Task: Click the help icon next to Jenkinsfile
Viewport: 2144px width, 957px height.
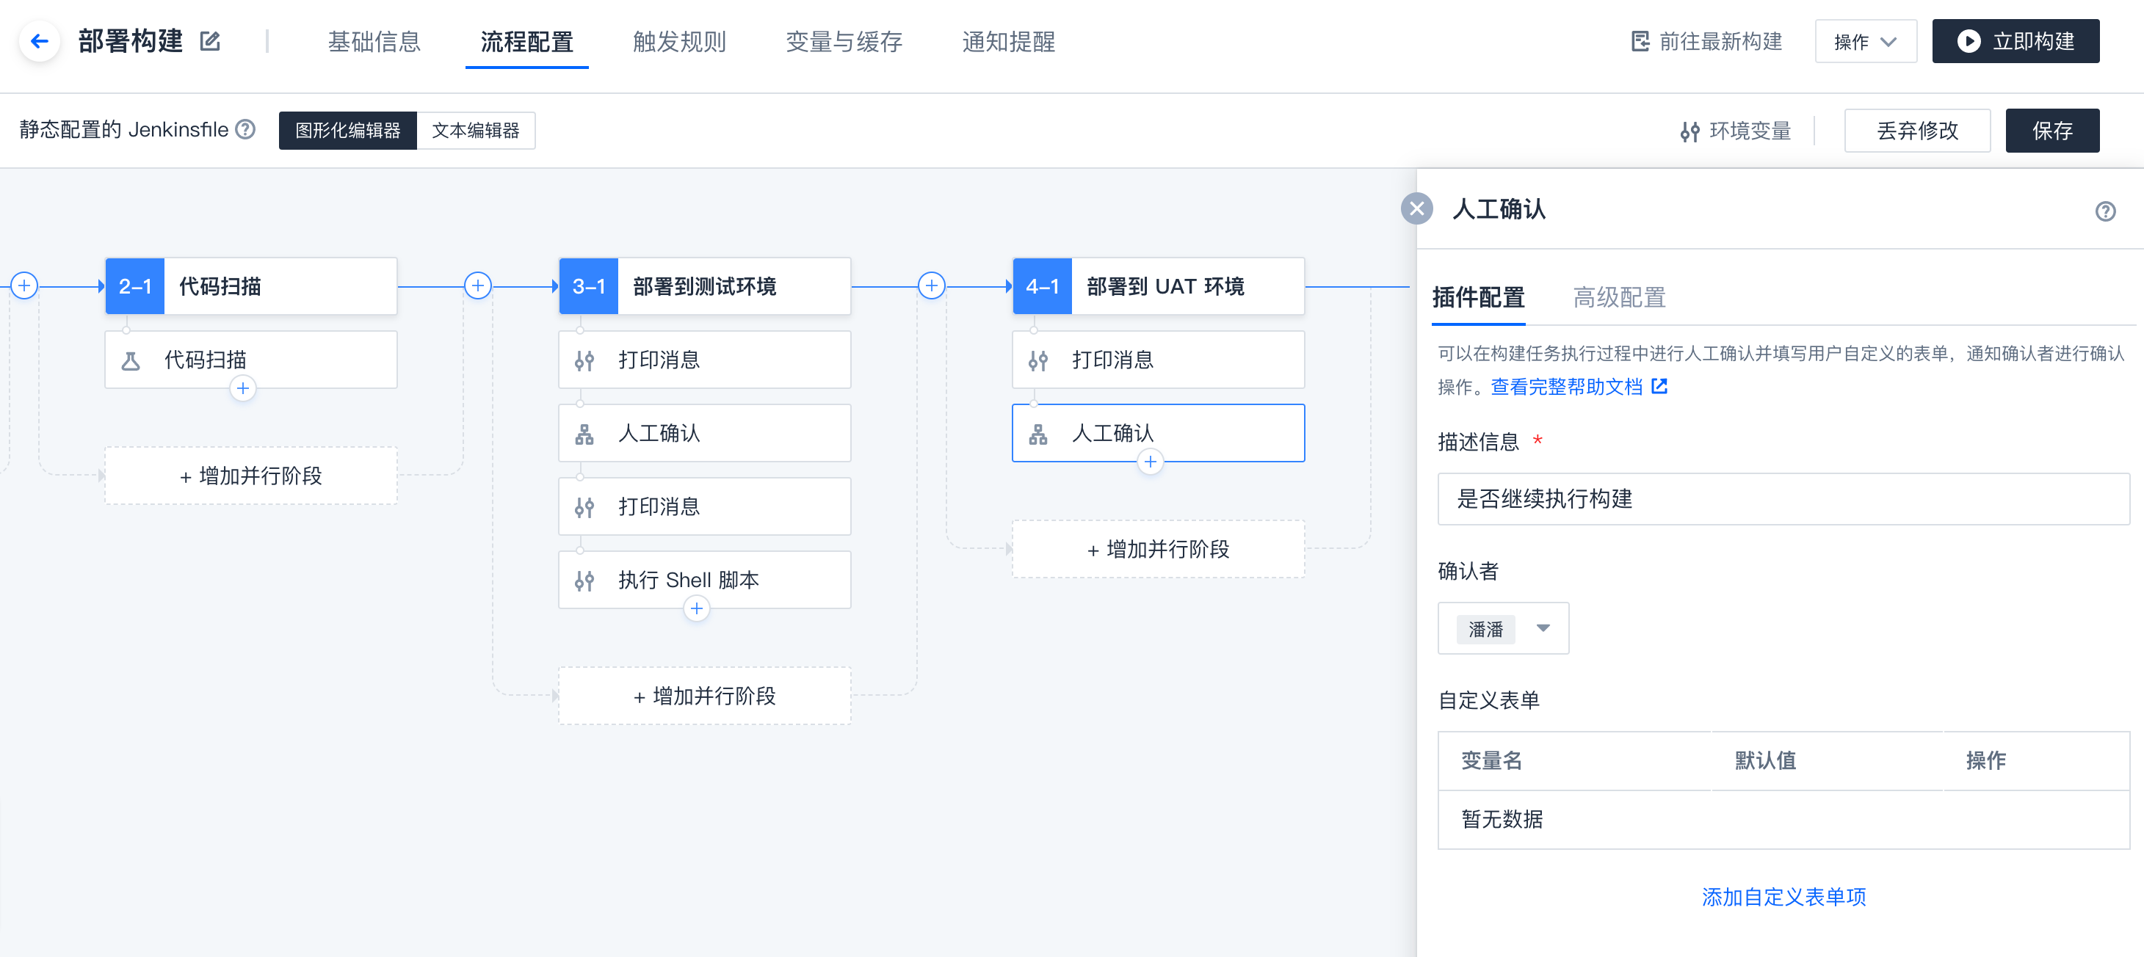Action: click(245, 129)
